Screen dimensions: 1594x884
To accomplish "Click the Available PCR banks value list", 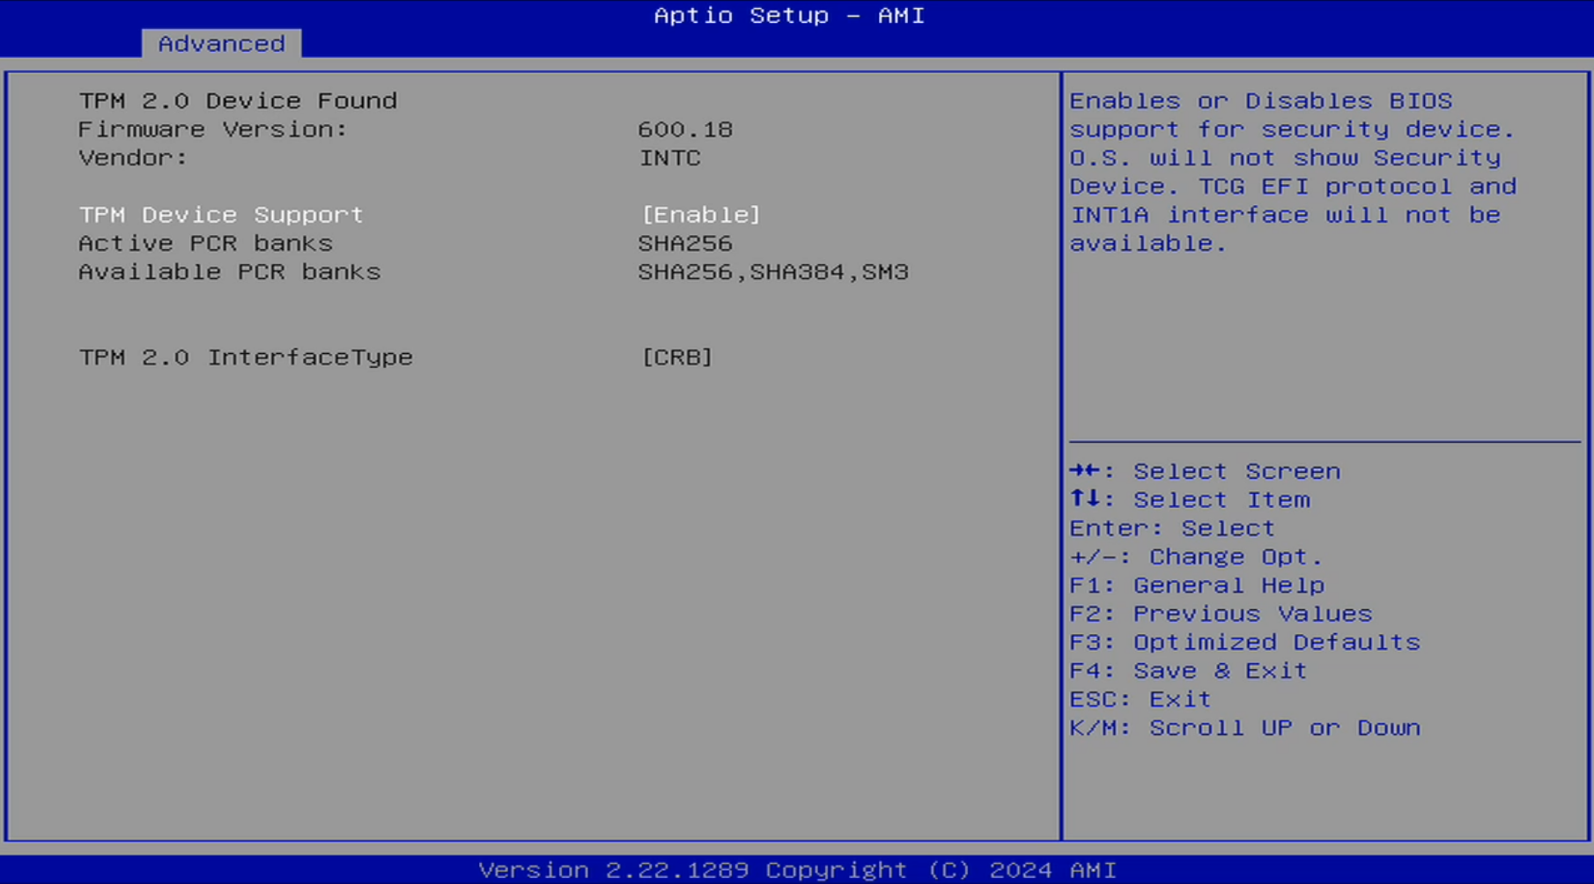I will 773,272.
